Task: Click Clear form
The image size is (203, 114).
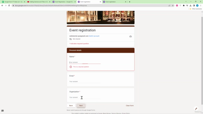Action: tap(130, 105)
